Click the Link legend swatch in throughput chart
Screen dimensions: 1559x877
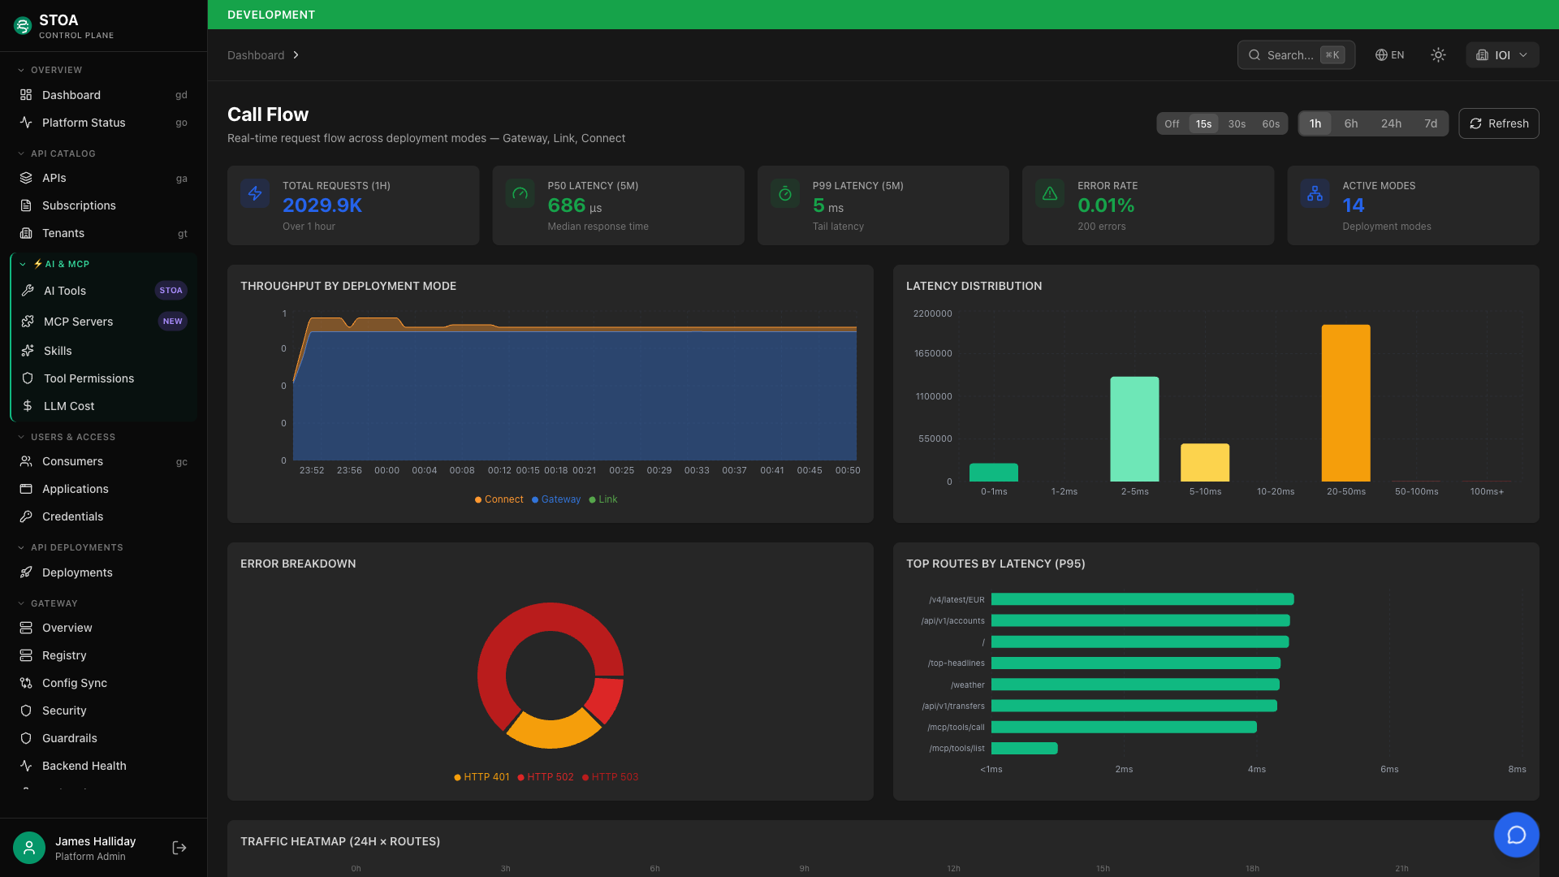[592, 499]
